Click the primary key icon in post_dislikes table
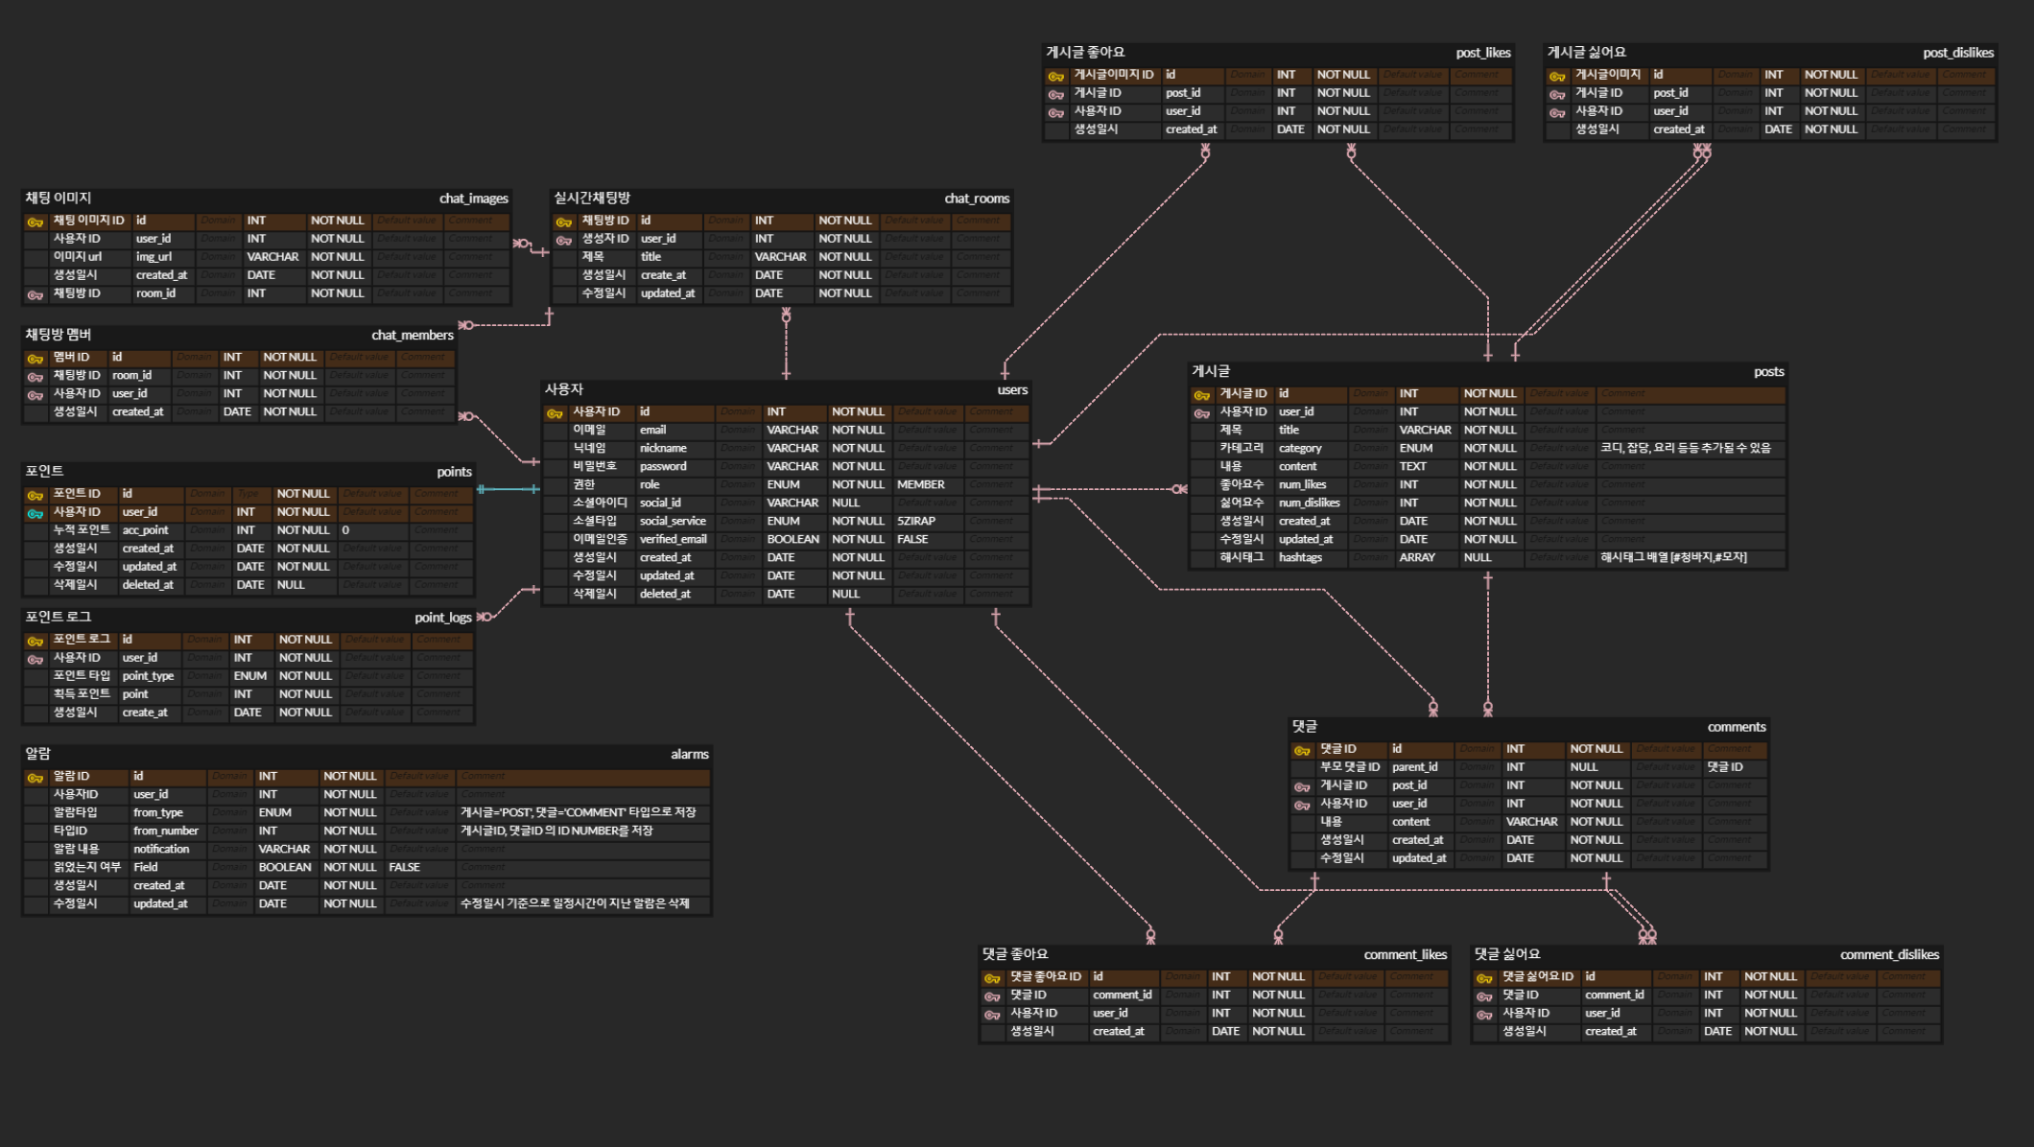 pos(1557,76)
